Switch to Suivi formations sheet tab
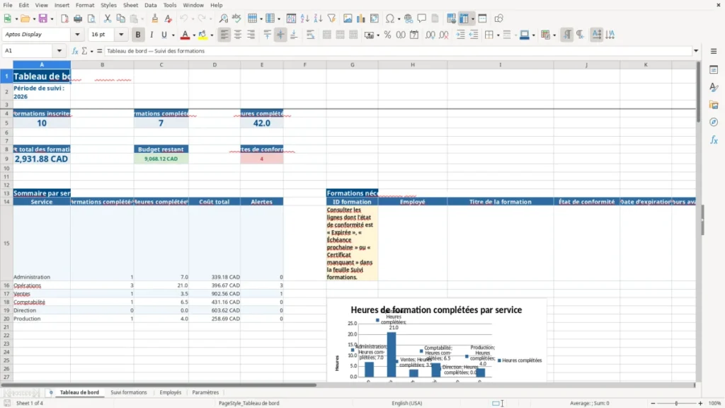 click(x=129, y=392)
